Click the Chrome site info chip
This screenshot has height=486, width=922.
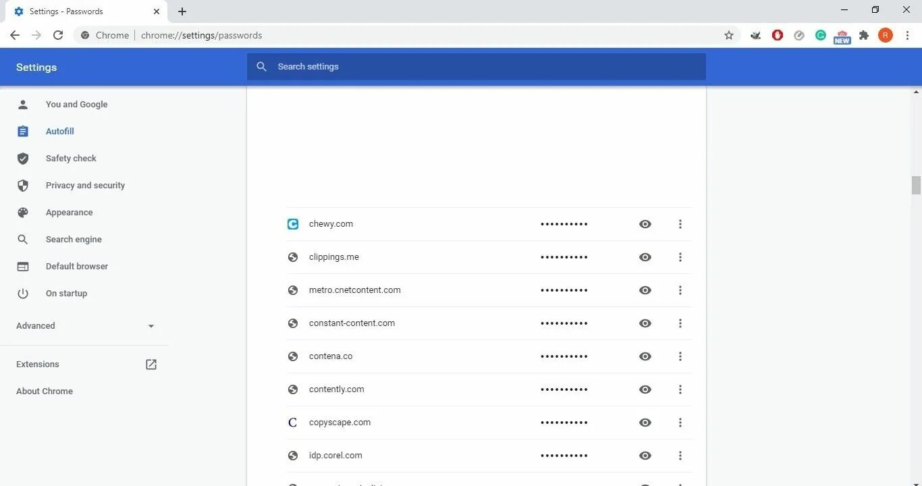(x=105, y=35)
